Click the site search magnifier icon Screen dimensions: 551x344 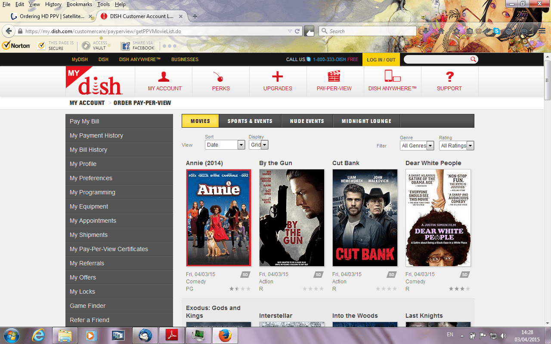[x=473, y=59]
